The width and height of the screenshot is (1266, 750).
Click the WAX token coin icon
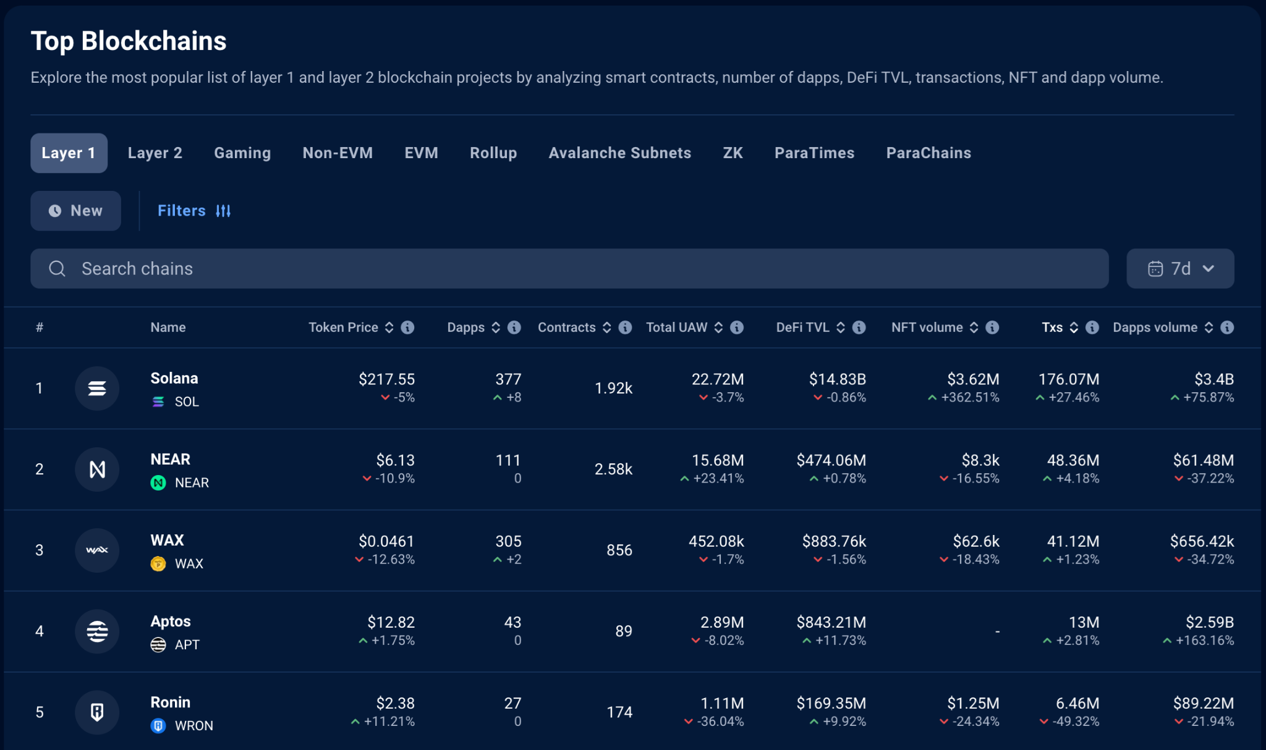click(x=158, y=563)
